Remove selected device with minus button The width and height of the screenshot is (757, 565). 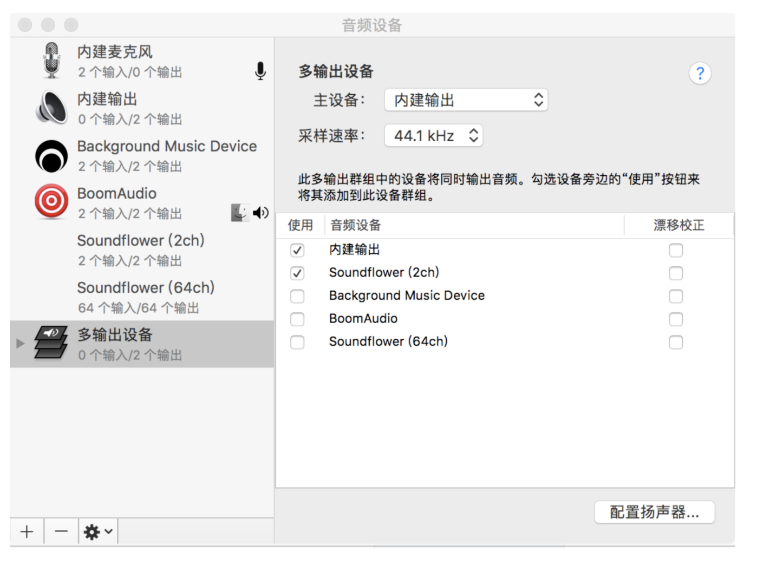click(61, 531)
